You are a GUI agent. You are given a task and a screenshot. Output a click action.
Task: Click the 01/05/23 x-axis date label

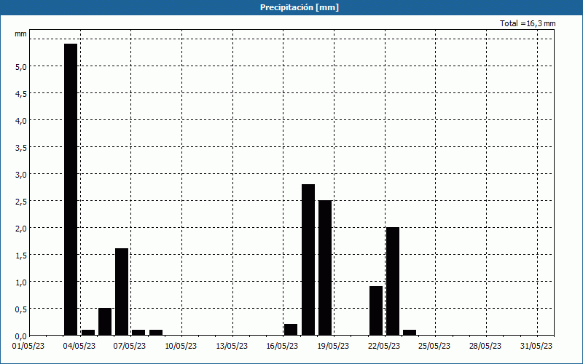tap(28, 346)
